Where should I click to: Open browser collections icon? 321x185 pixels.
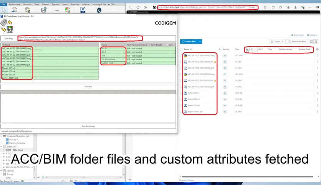(288, 7)
